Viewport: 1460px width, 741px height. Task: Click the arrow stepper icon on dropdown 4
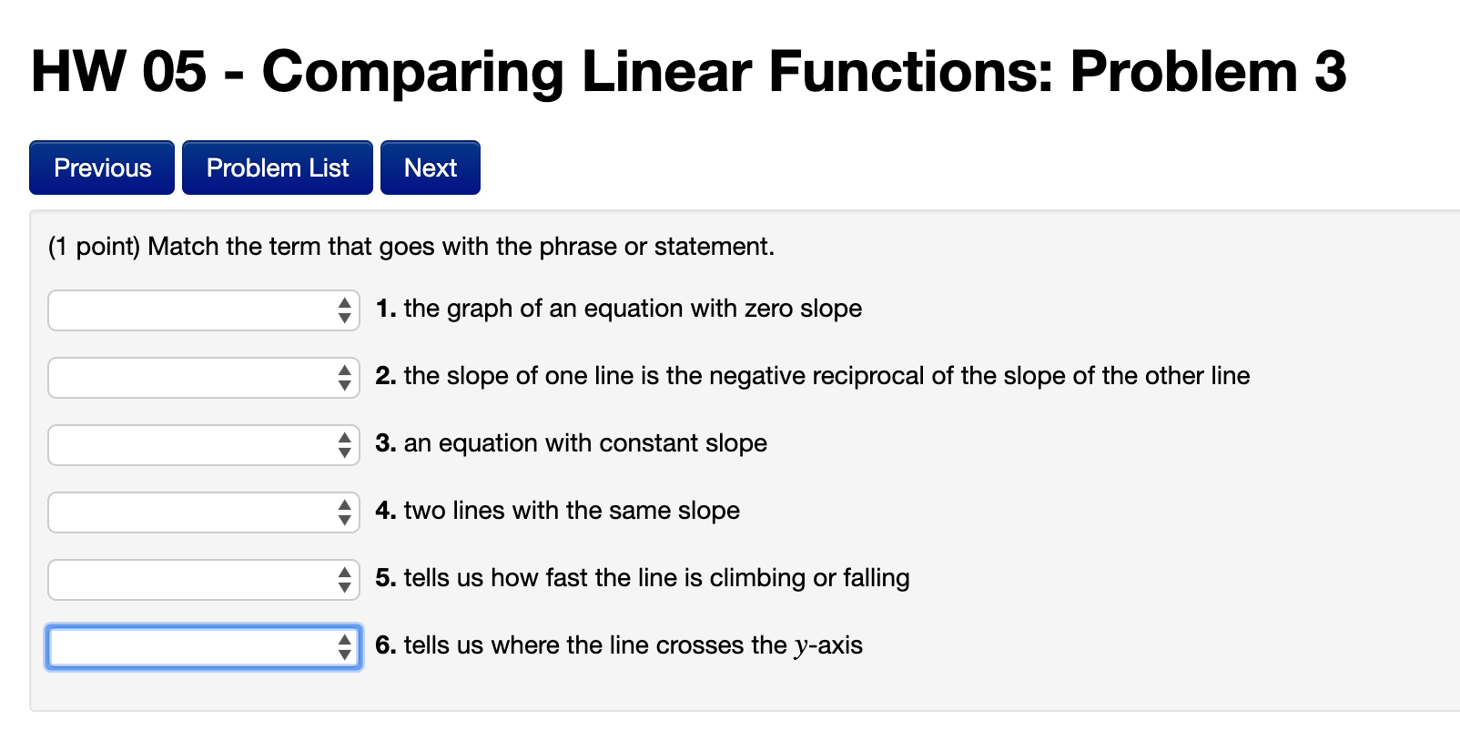[x=344, y=513]
